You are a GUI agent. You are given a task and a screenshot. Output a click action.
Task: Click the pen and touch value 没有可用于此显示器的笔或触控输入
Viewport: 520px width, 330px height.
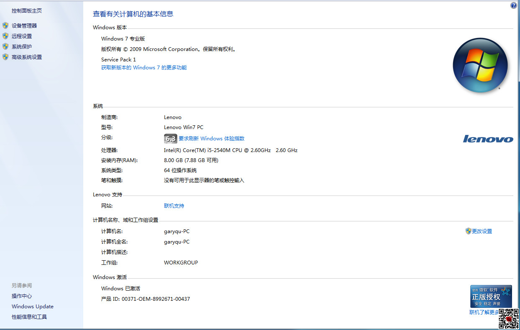coord(204,180)
